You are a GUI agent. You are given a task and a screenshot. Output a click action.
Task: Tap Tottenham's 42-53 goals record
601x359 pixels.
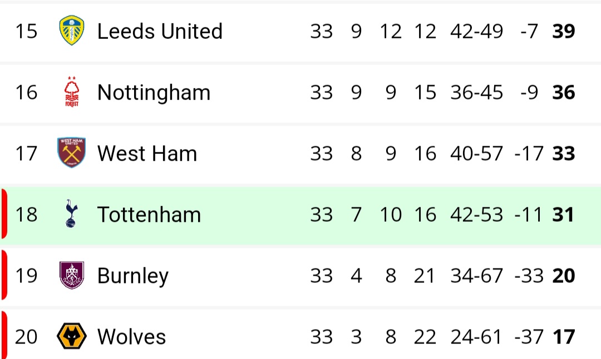[x=476, y=215]
